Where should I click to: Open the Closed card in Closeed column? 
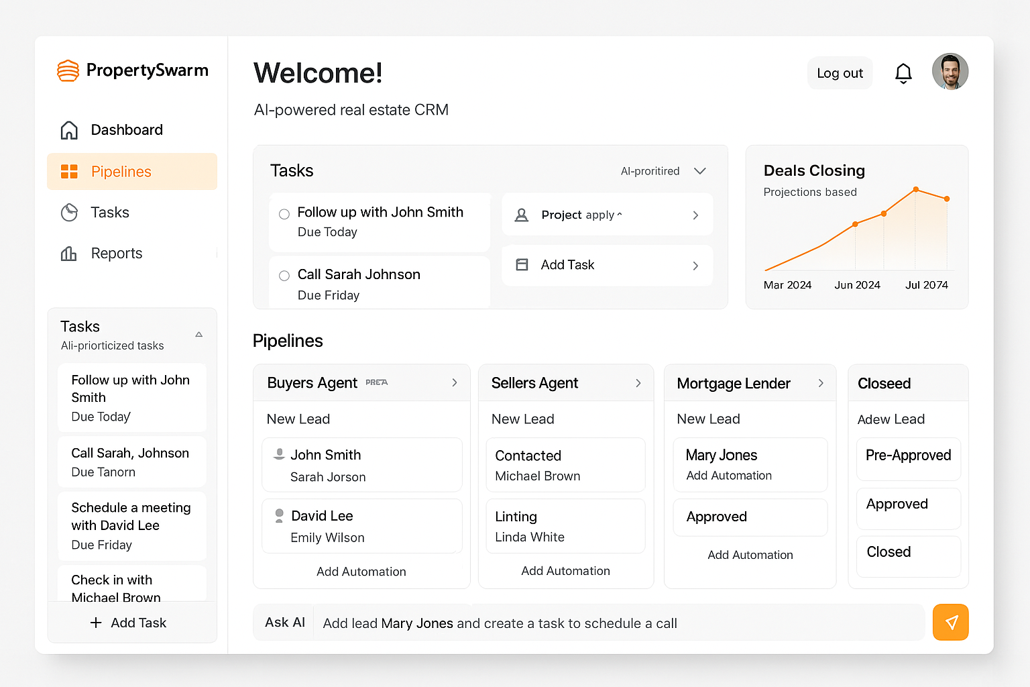click(x=909, y=556)
